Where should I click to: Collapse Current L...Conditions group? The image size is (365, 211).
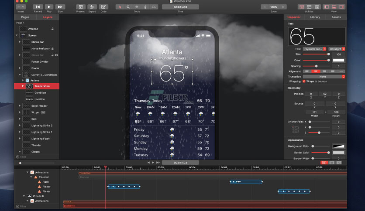coord(20,75)
